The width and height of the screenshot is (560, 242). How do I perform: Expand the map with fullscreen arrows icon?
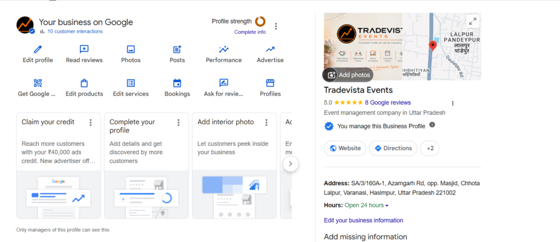[x=473, y=21]
